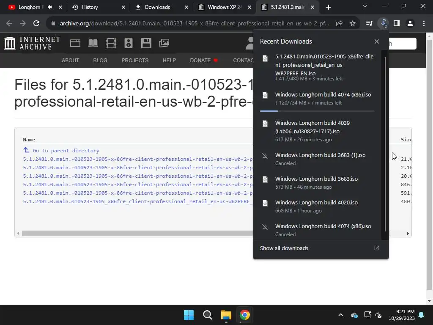Open Chrome three-dot menu
The height and width of the screenshot is (325, 433).
[x=424, y=24]
